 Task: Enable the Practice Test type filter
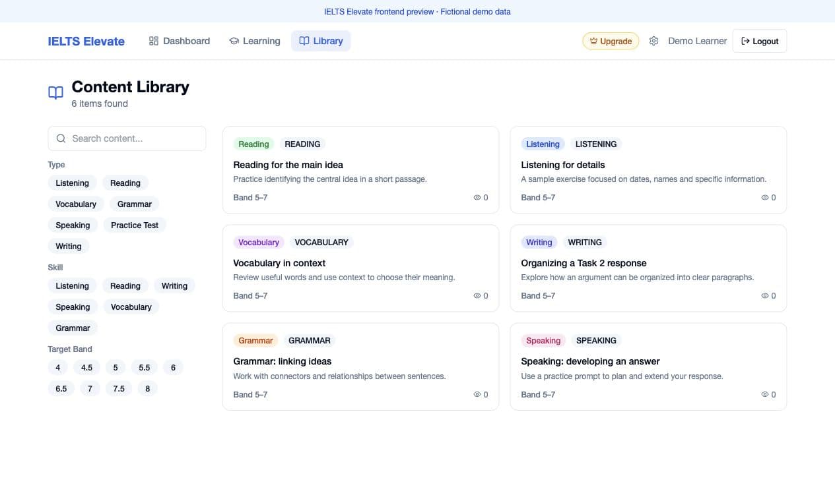135,225
